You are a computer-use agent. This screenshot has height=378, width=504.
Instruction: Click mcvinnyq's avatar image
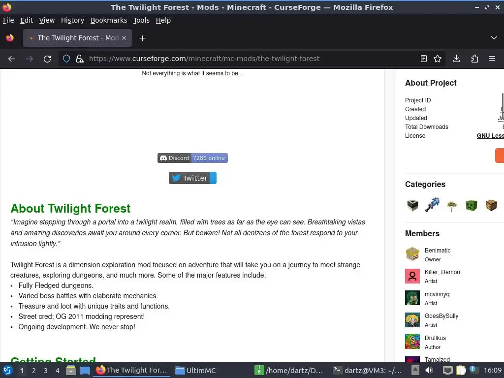(x=412, y=298)
